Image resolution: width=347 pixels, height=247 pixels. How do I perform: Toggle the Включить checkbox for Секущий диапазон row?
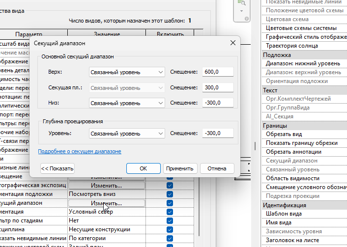170,203
